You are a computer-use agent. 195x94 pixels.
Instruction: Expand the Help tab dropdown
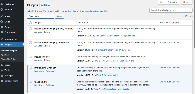[187, 2]
